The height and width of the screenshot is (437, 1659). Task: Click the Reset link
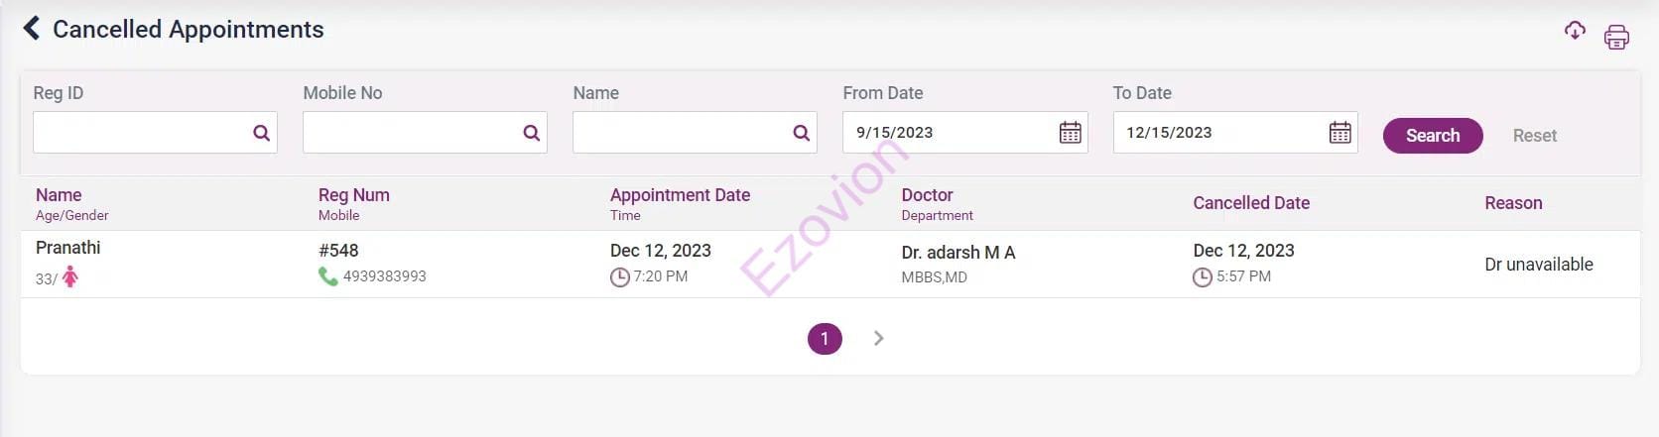coord(1534,136)
